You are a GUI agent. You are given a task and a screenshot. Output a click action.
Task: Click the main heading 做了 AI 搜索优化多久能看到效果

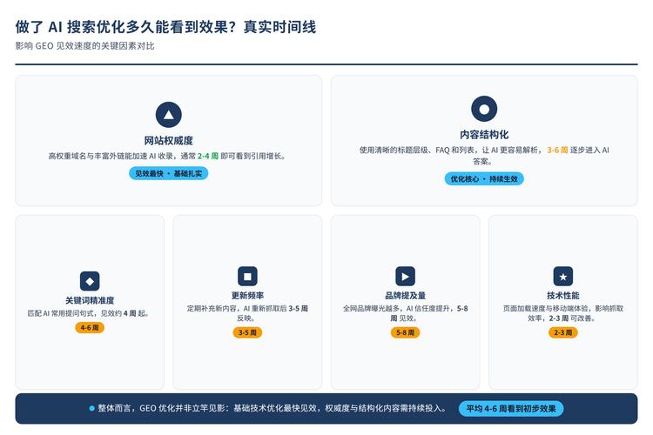(165, 27)
